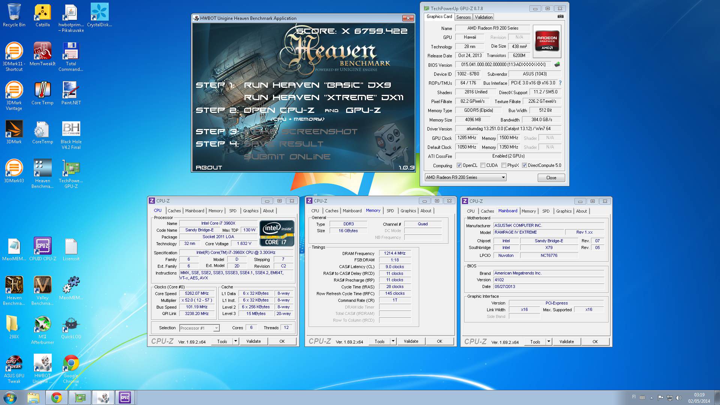The width and height of the screenshot is (720, 405).
Task: Toggle CUDA checkbox in GPU-Z
Action: [x=483, y=165]
